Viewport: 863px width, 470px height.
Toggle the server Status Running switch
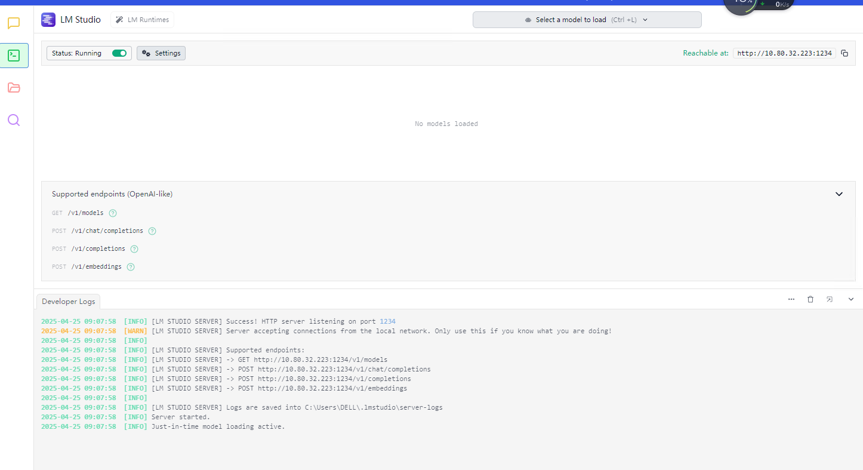tap(119, 53)
